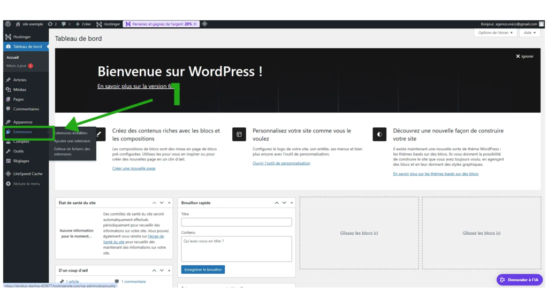This screenshot has height=308, width=548.
Task: Move État de santé du site down
Action: pyautogui.click(x=162, y=203)
